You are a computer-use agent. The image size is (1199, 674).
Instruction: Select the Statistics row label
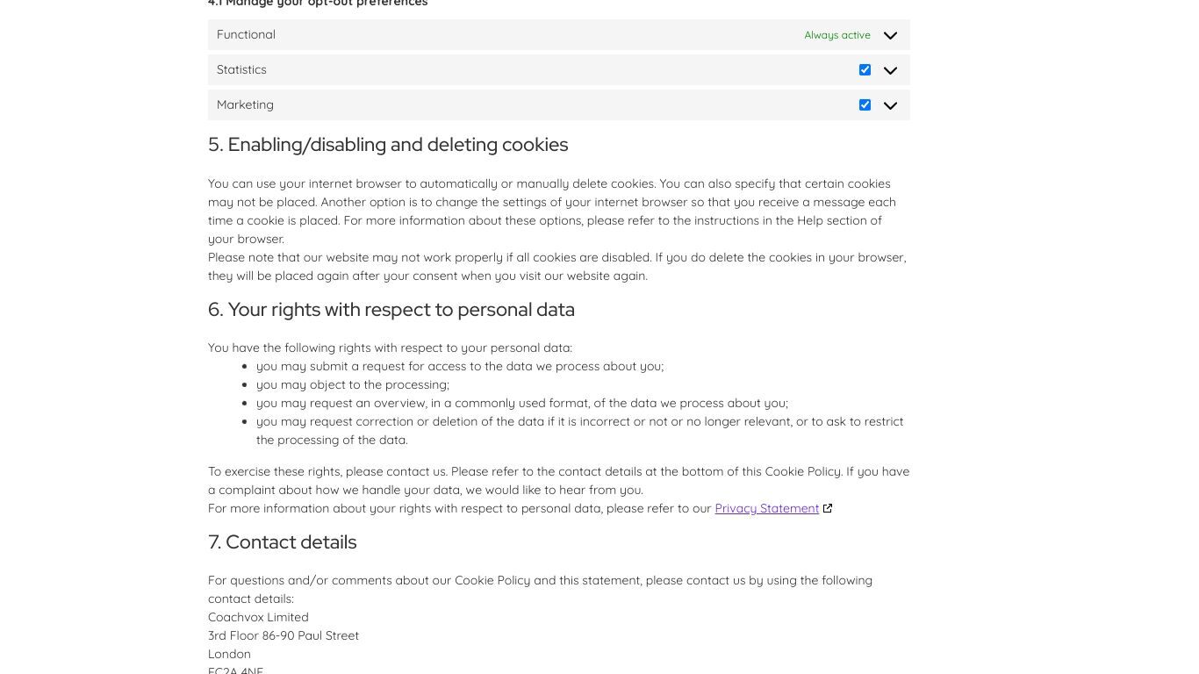tap(241, 69)
